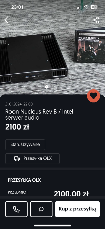Go back using the left arrow
105x229 pixels.
tap(6, 20)
